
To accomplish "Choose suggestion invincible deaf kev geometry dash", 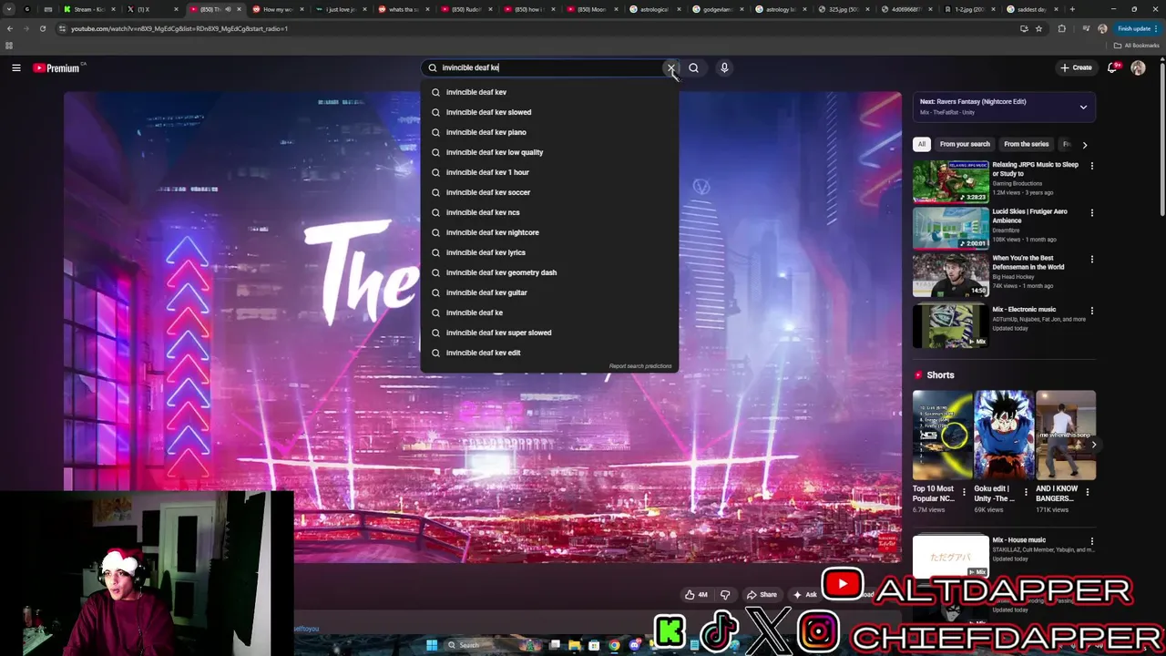I will [x=549, y=272].
